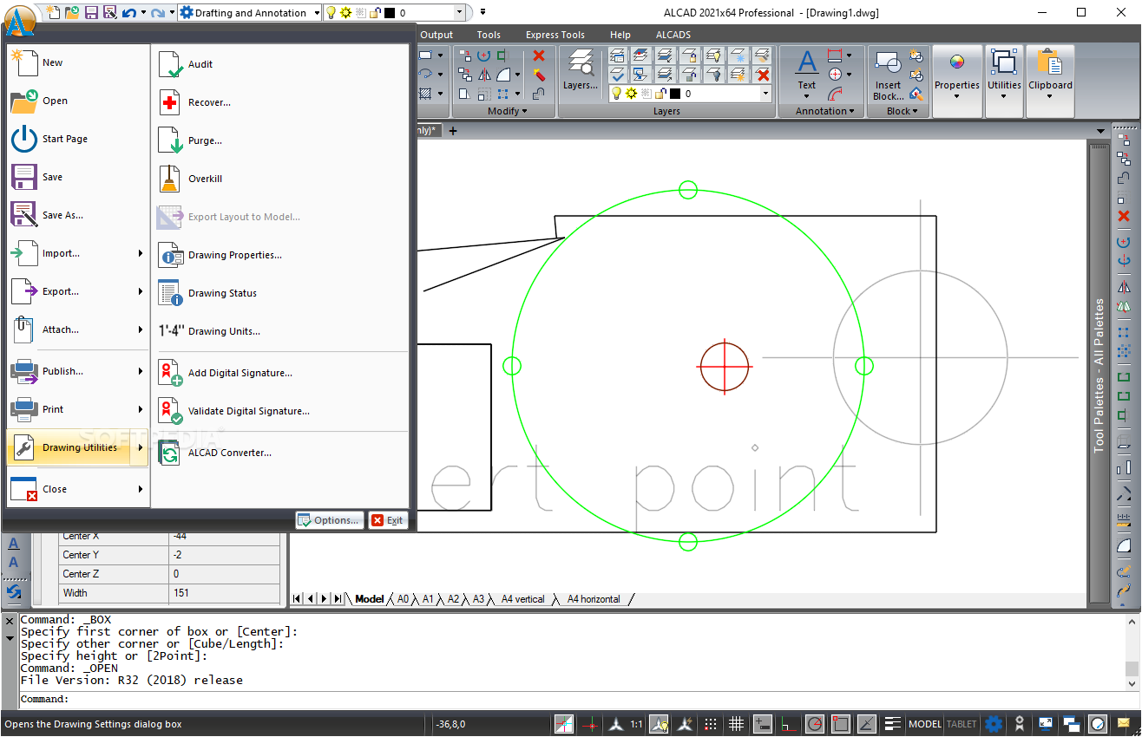Click the settings gear in status bar

click(x=994, y=724)
